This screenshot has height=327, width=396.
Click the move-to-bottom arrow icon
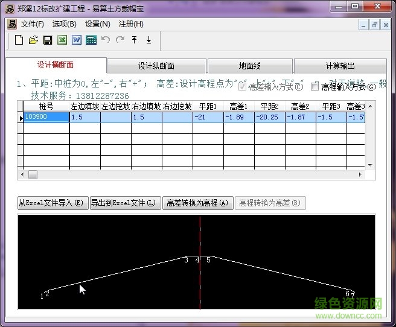[x=148, y=40]
